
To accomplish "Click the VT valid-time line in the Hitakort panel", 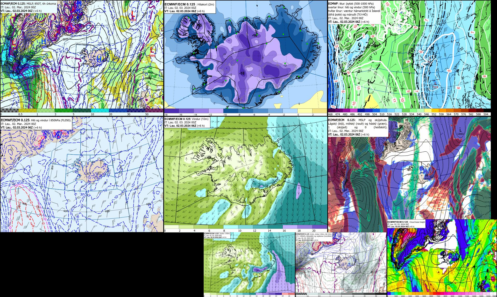I will pos(184,11).
